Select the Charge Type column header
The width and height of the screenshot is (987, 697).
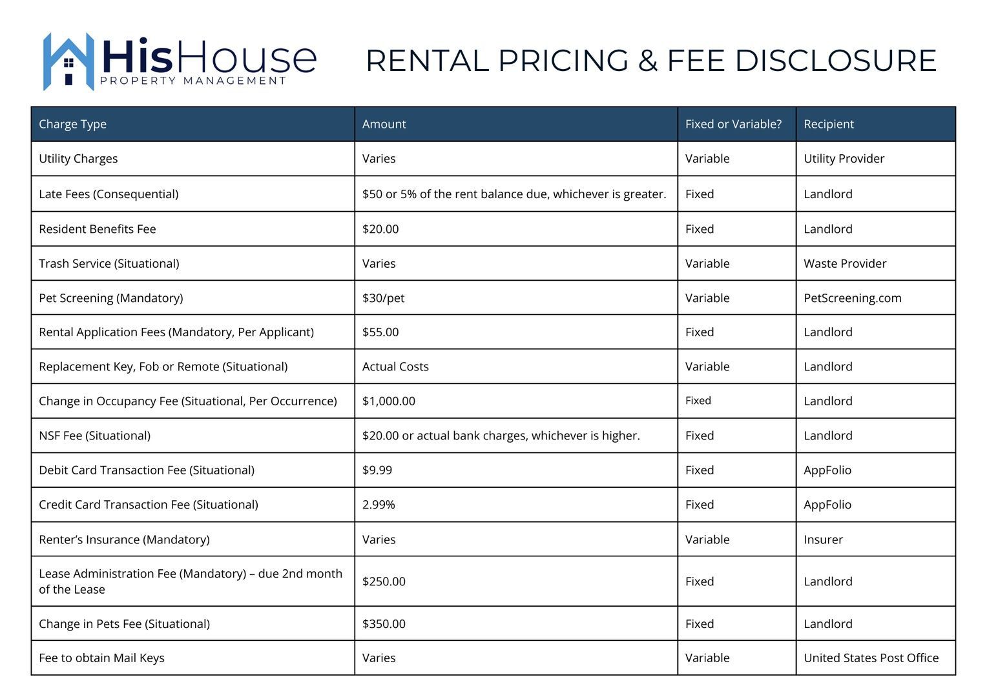click(x=72, y=124)
